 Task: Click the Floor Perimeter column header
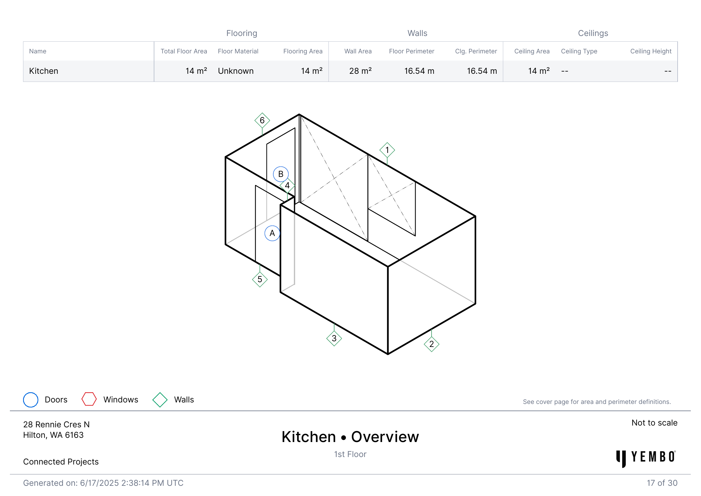pos(411,51)
